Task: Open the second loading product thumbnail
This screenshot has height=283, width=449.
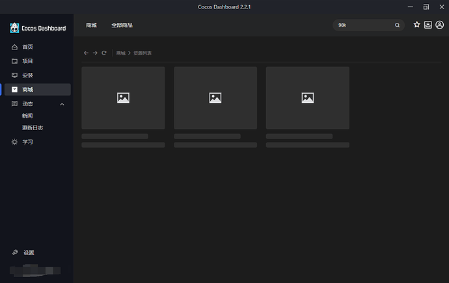Action: (x=215, y=98)
